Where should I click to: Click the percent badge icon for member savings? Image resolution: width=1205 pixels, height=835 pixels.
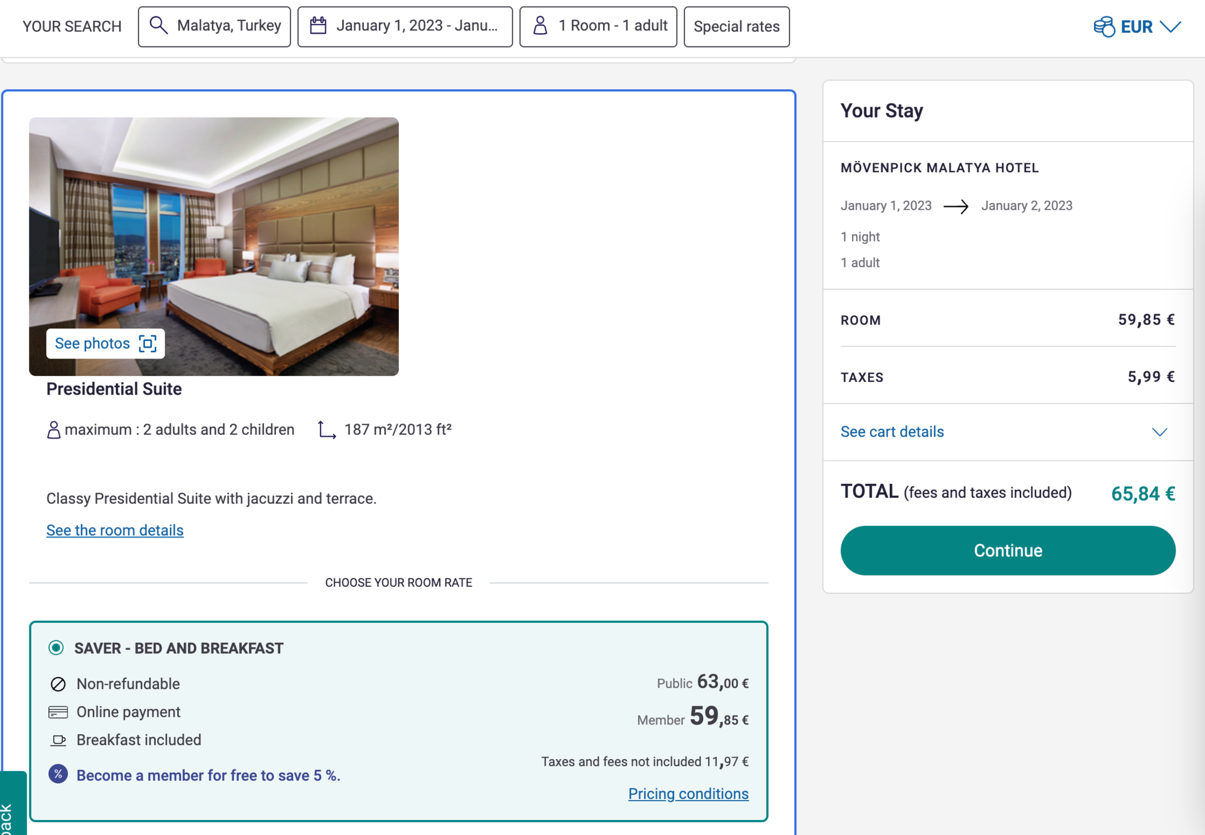pos(58,774)
